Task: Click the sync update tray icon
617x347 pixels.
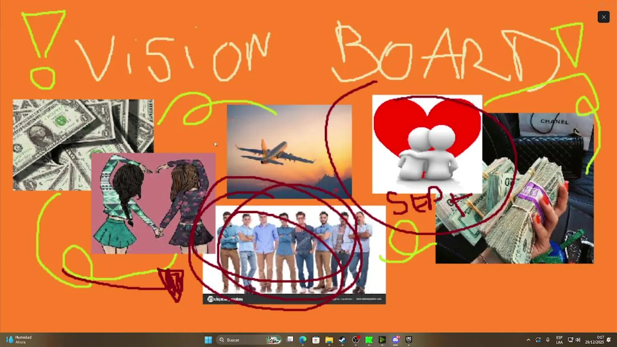Action: point(538,340)
